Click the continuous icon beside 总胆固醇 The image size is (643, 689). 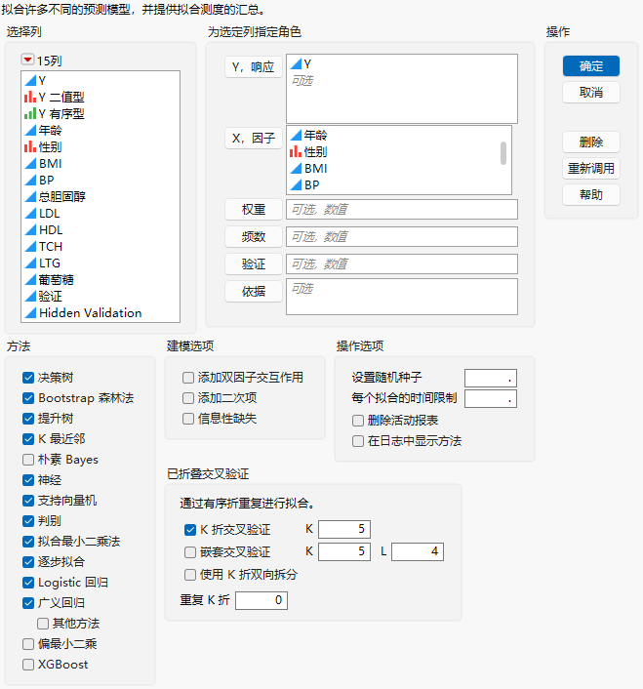point(30,196)
